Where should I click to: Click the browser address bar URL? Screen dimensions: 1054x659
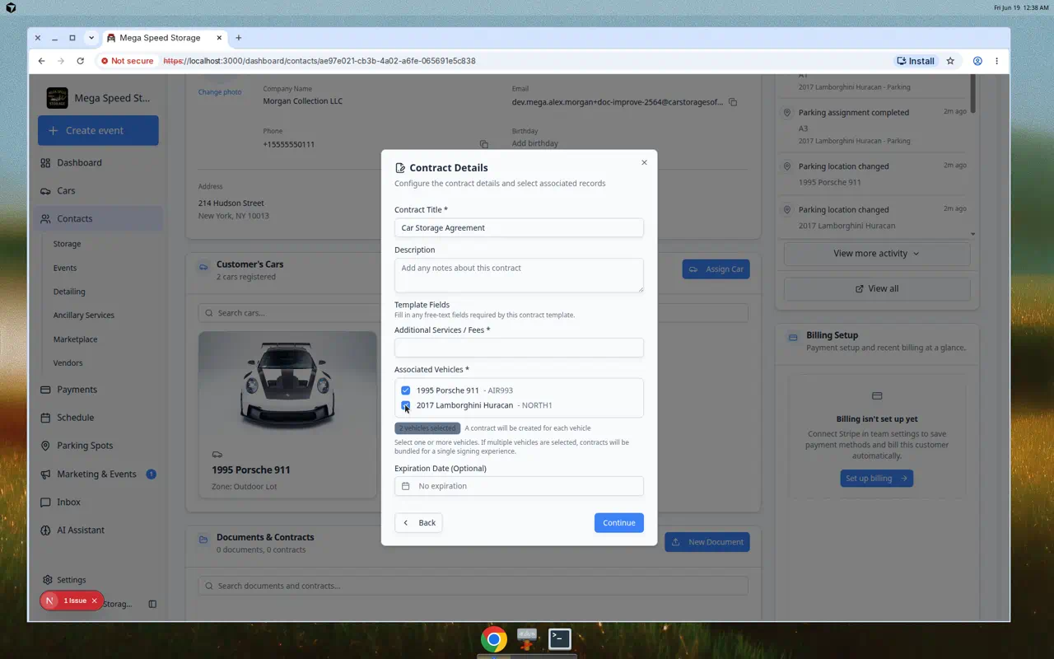(319, 61)
